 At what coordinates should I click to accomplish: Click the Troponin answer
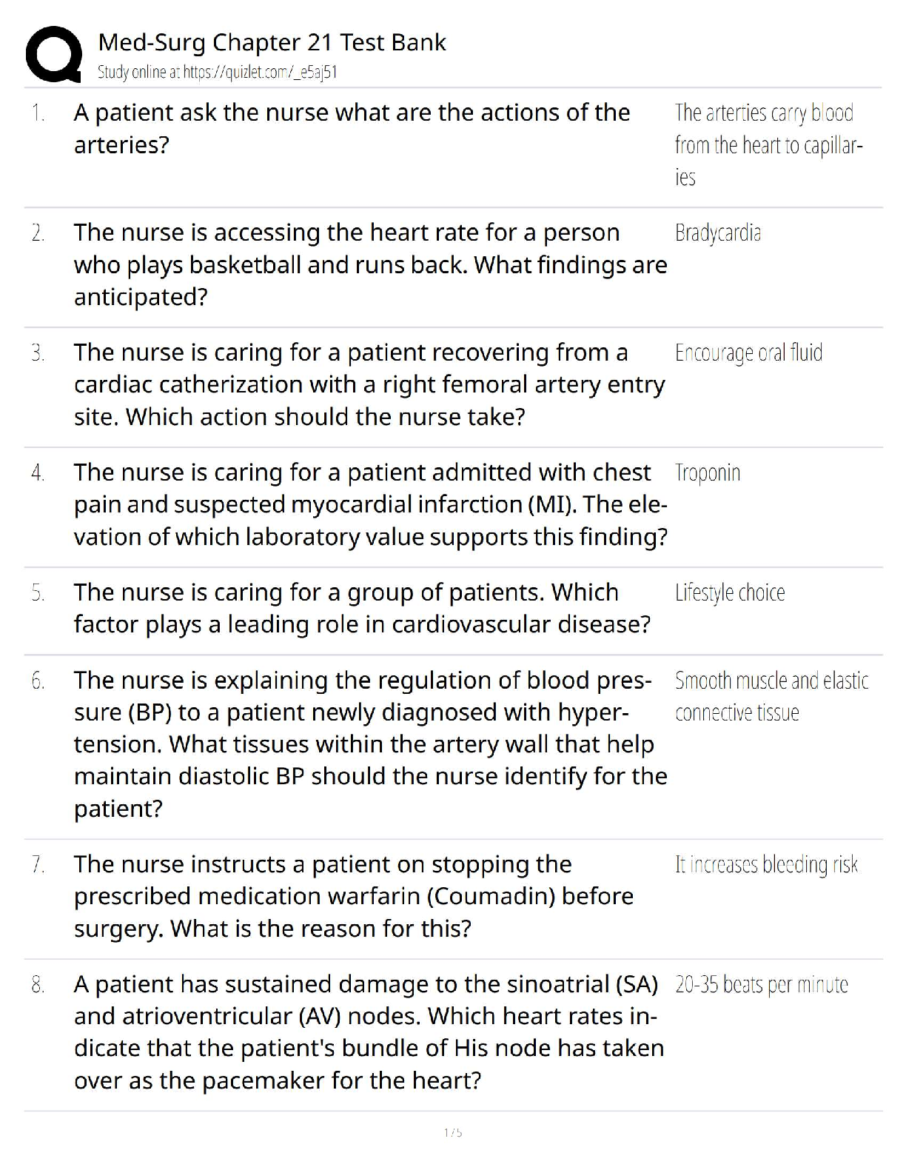(x=707, y=473)
